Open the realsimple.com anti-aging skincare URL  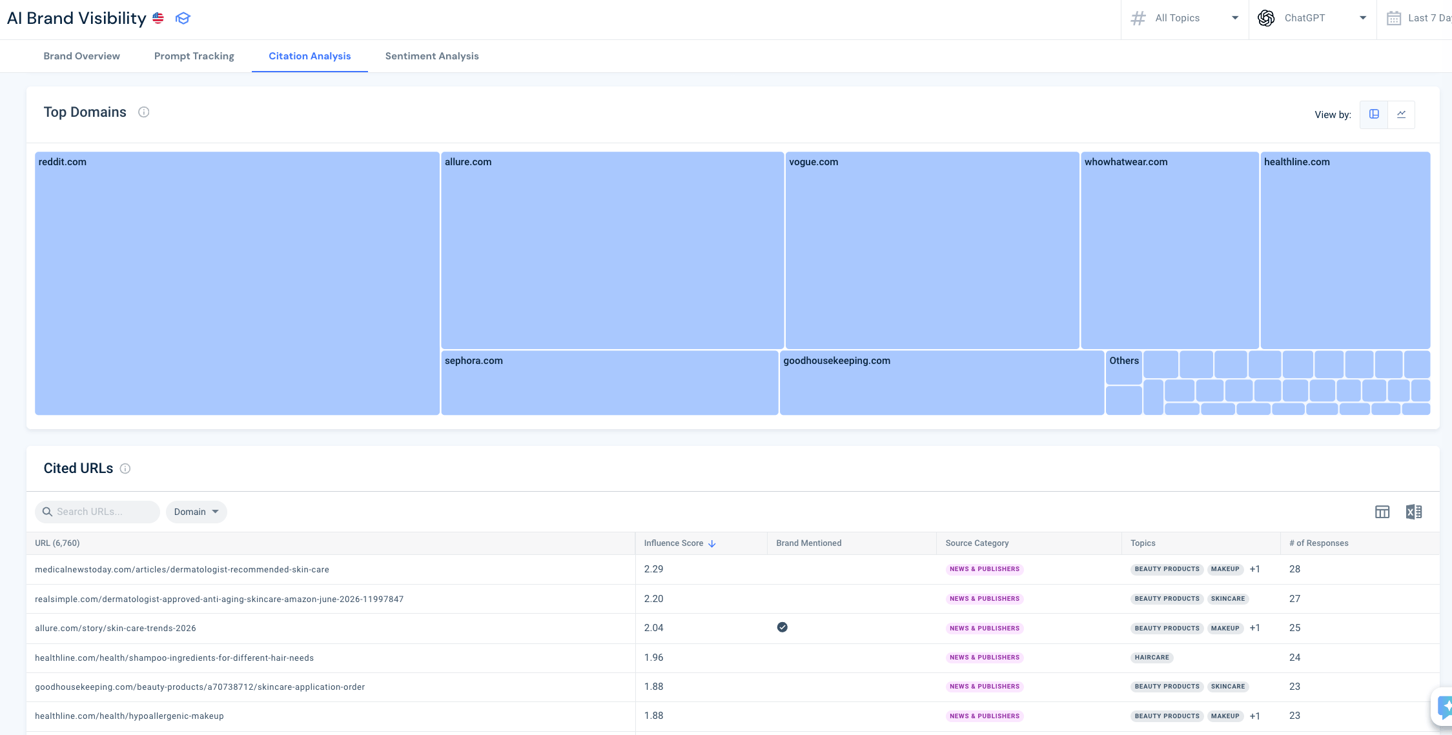pyautogui.click(x=219, y=599)
